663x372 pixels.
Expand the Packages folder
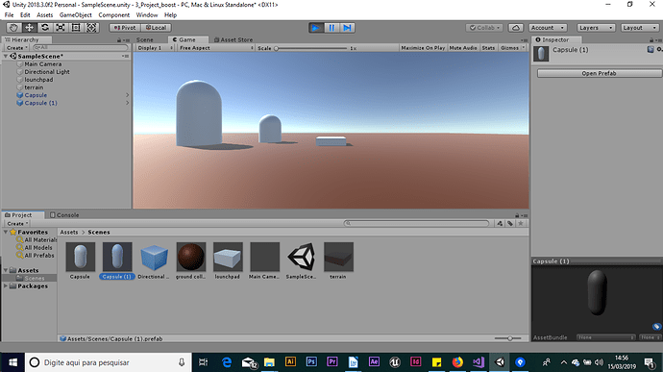click(x=6, y=286)
